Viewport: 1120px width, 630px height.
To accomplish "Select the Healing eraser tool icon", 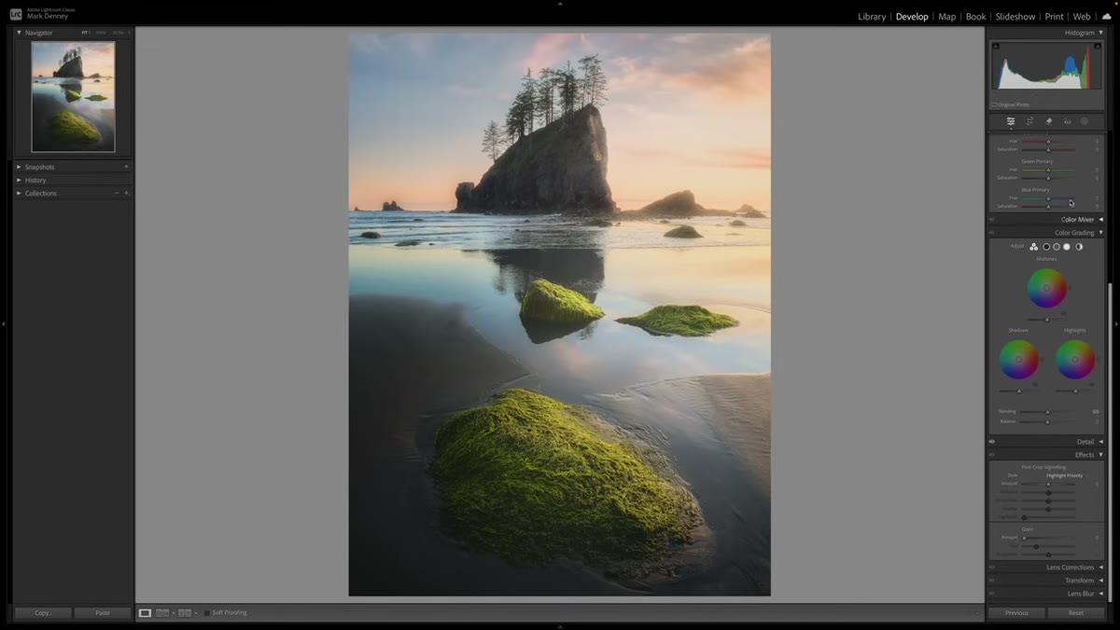I will pyautogui.click(x=1048, y=121).
